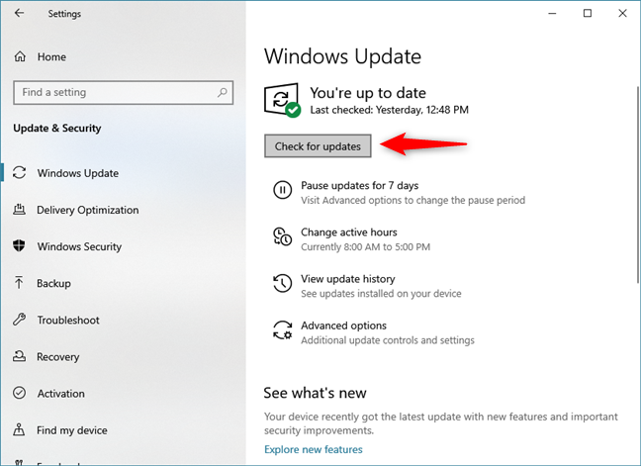Click the 'You're up to date' text
This screenshot has height=466, width=641.
click(x=368, y=93)
